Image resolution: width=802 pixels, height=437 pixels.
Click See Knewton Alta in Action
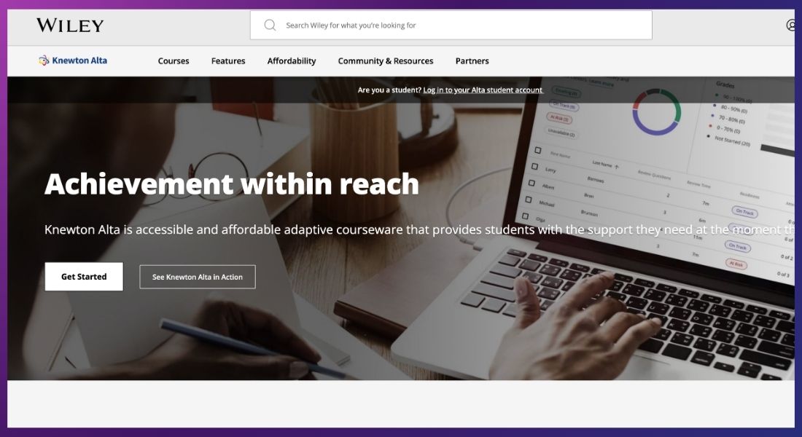pos(198,277)
